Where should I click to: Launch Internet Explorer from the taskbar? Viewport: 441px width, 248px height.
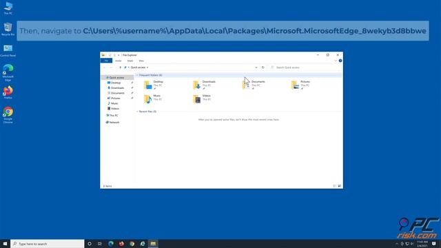(x=143, y=244)
